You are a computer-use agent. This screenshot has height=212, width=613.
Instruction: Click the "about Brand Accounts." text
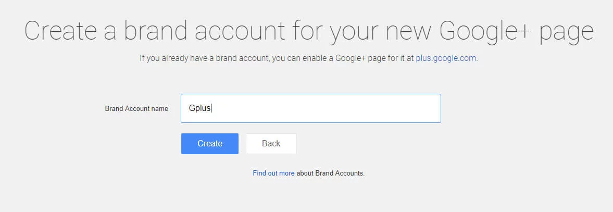coord(331,173)
